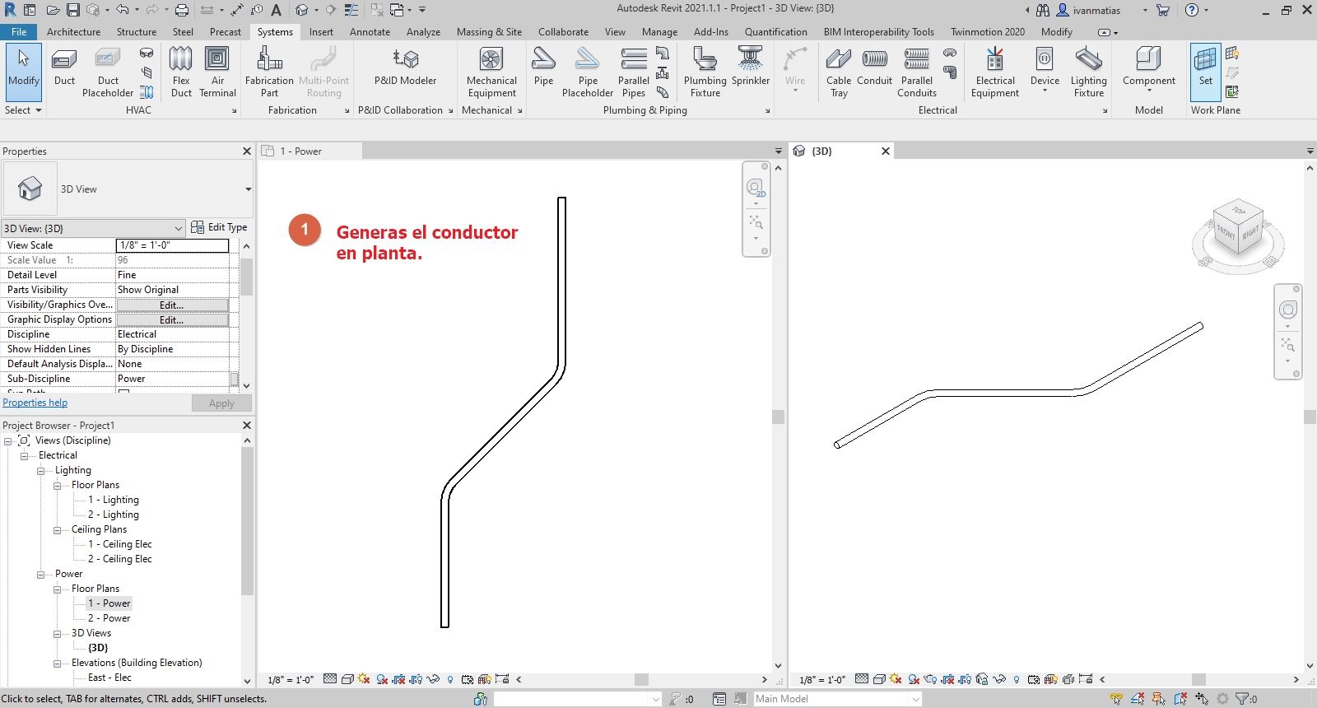Place a Plumbing Fixture

(x=705, y=72)
